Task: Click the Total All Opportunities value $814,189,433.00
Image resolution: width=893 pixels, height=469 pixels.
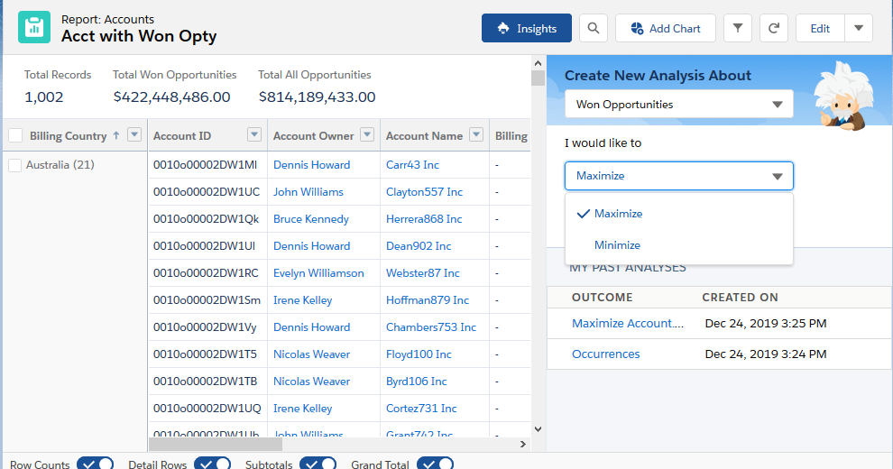Action: (x=318, y=97)
